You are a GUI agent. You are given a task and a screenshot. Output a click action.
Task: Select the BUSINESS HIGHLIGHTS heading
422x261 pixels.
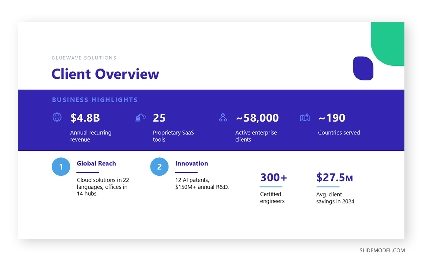(95, 100)
